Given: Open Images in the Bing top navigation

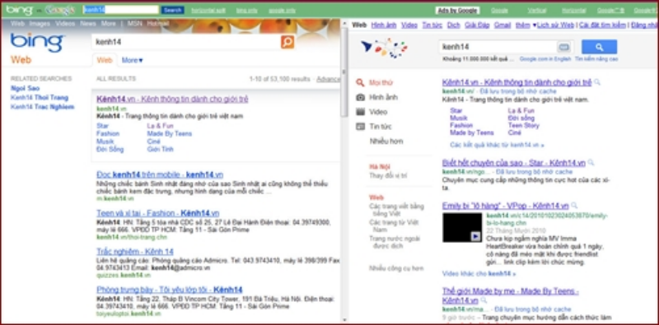Looking at the screenshot, I should coord(40,24).
